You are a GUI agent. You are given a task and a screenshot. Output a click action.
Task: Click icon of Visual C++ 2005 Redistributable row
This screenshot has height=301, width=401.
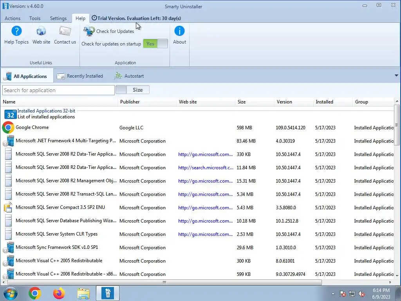pos(9,261)
